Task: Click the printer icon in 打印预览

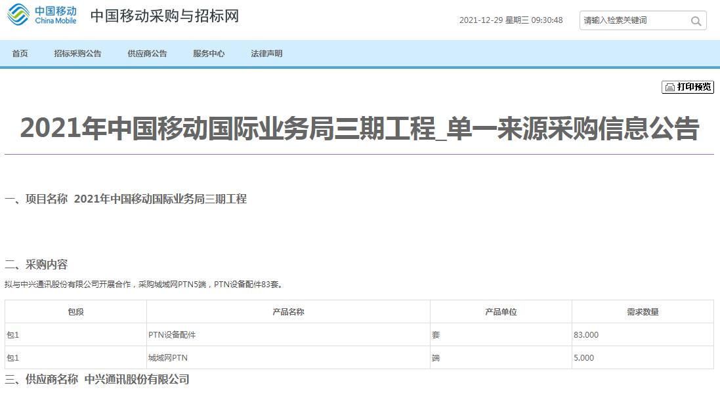Action: (x=670, y=87)
